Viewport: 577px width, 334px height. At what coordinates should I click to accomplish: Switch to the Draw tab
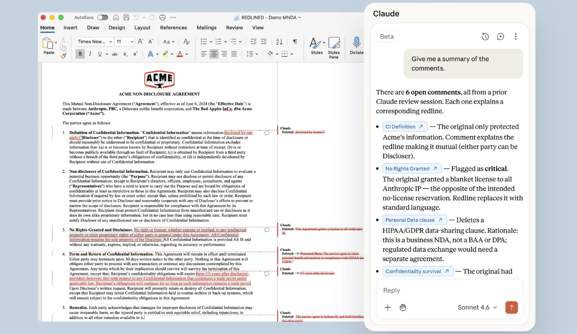click(93, 28)
